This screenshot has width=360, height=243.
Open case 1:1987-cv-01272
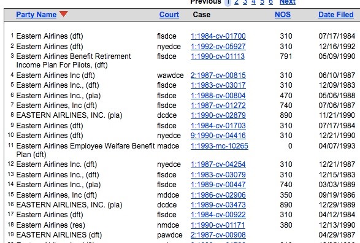pyautogui.click(x=218, y=106)
